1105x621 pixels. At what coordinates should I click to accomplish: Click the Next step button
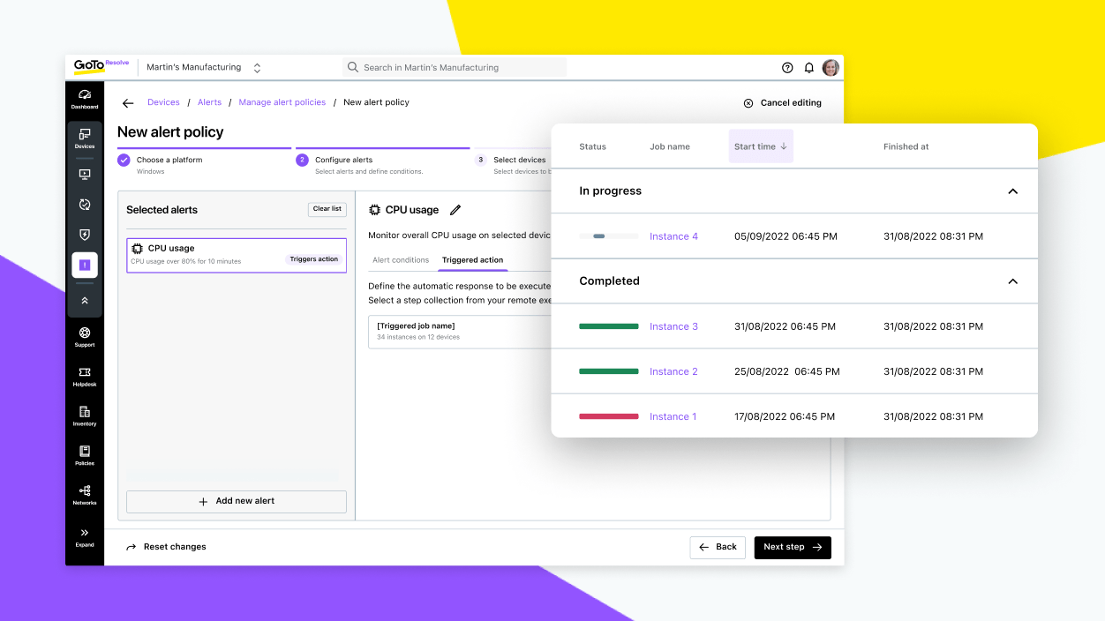(x=792, y=547)
